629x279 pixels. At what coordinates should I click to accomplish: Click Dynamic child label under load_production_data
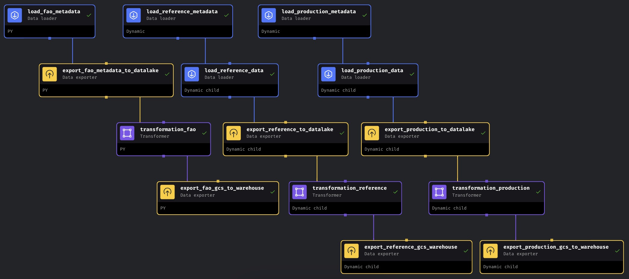338,90
